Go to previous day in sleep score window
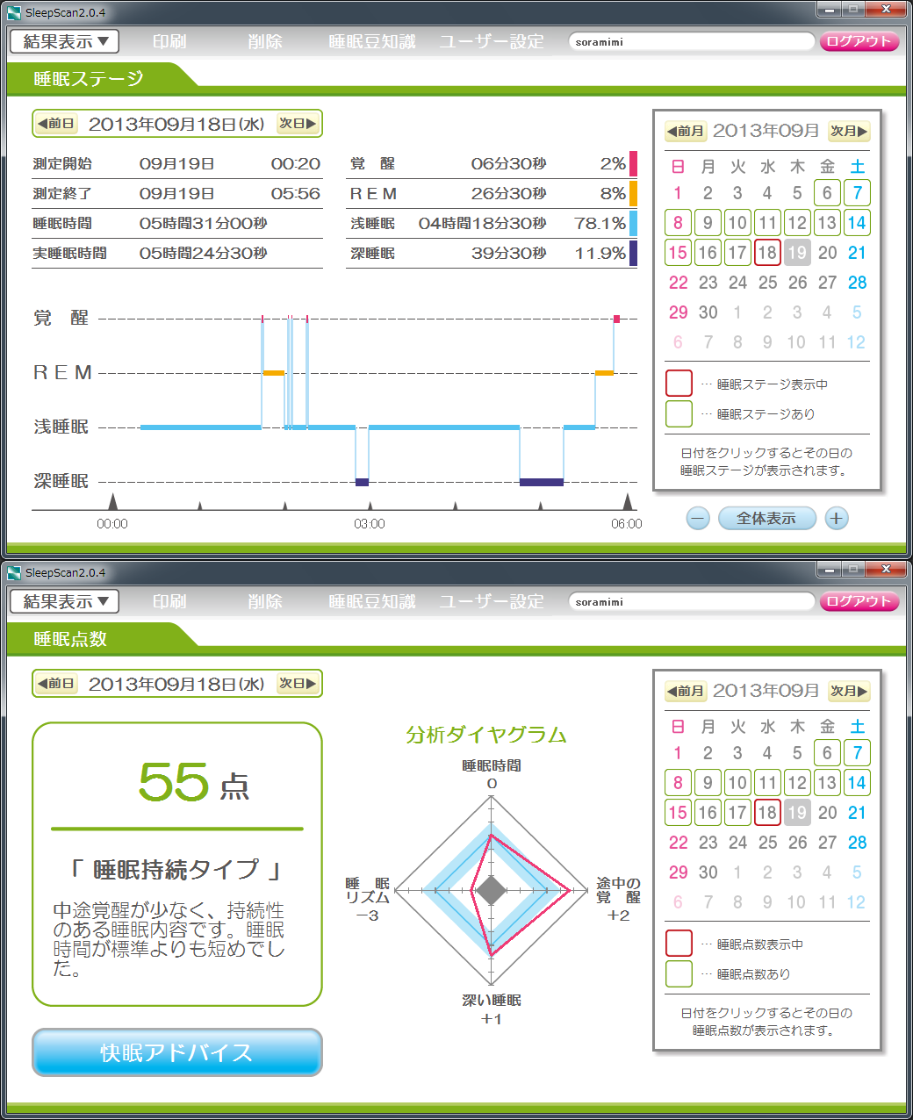 [56, 684]
